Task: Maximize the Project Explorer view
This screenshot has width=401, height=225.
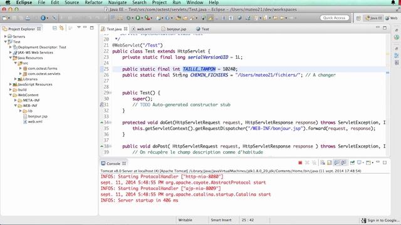Action: click(91, 27)
